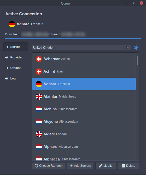The width and height of the screenshot is (146, 175).
Task: Open the Options section
Action: click(x=16, y=68)
